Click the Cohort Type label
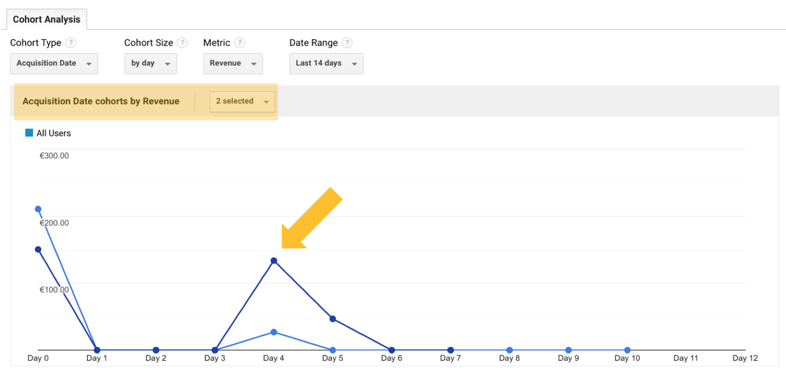The width and height of the screenshot is (786, 380). pyautogui.click(x=36, y=43)
